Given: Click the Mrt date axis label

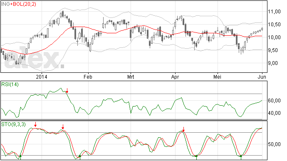Looking at the screenshot, I should [x=131, y=77].
